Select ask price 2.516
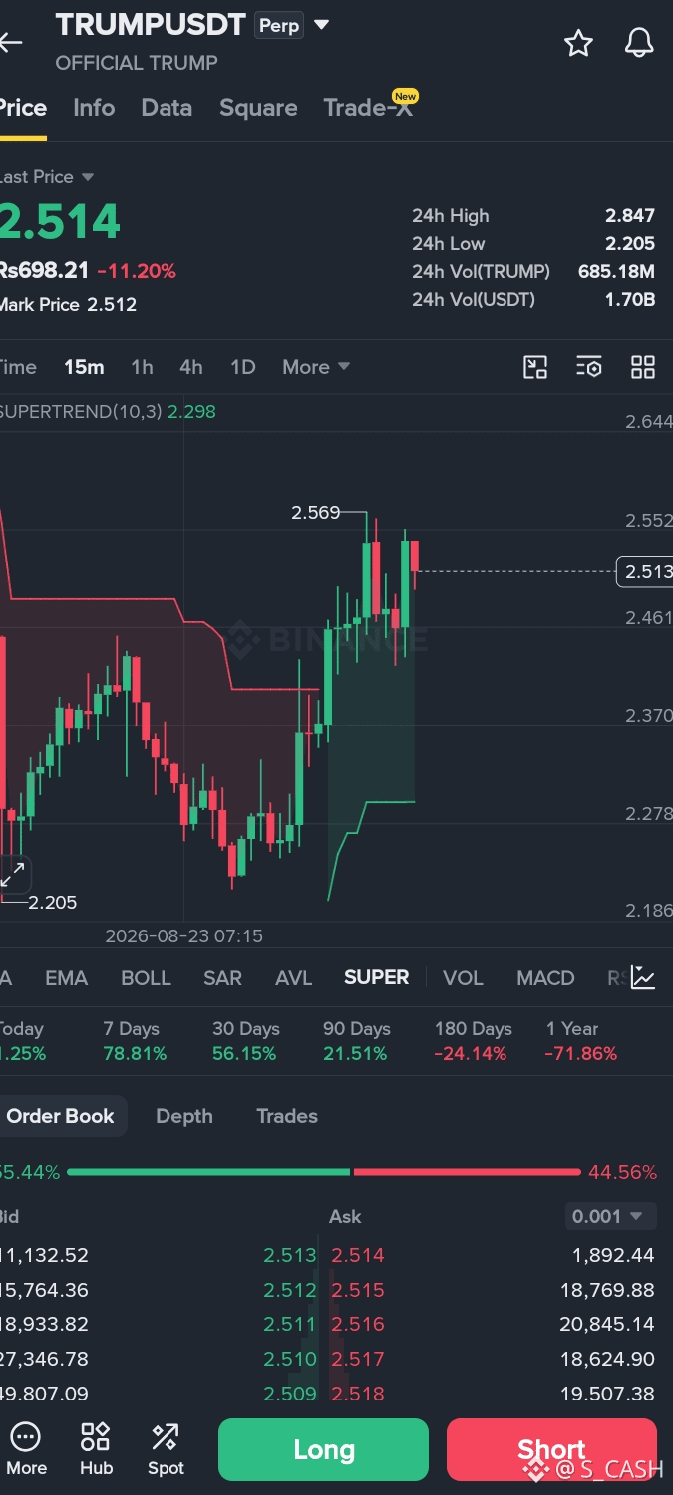 pyautogui.click(x=358, y=1324)
